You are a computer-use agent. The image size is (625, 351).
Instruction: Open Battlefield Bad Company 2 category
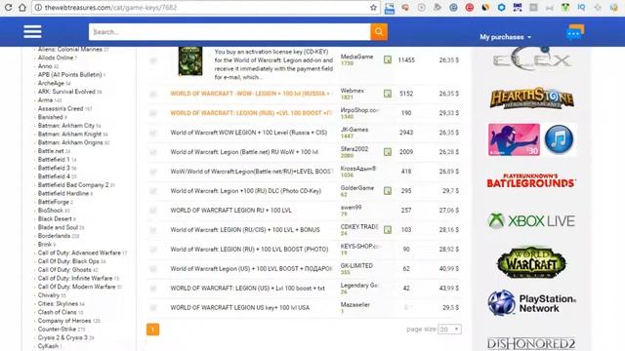(73, 185)
